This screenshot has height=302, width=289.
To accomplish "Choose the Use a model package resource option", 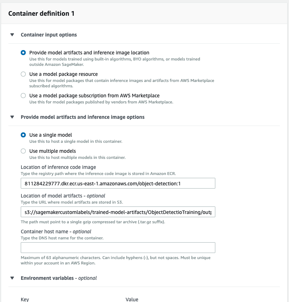I will (x=23, y=74).
